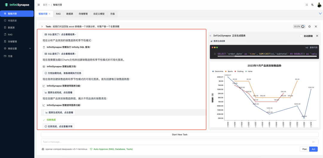
Task: Open model selector deepseek-v3-1-terminus
Action: point(65,149)
